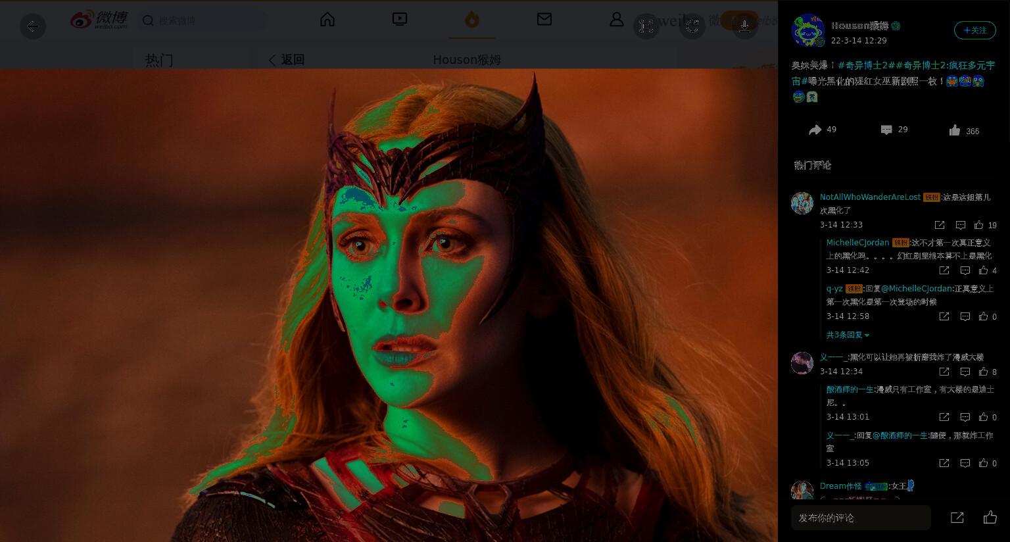Open the Houson猴姆 username in the side panel

click(x=860, y=26)
